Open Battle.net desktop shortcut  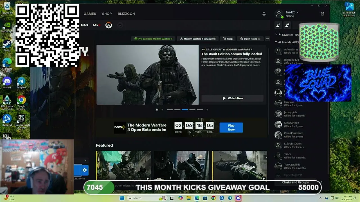pyautogui.click(x=7, y=120)
